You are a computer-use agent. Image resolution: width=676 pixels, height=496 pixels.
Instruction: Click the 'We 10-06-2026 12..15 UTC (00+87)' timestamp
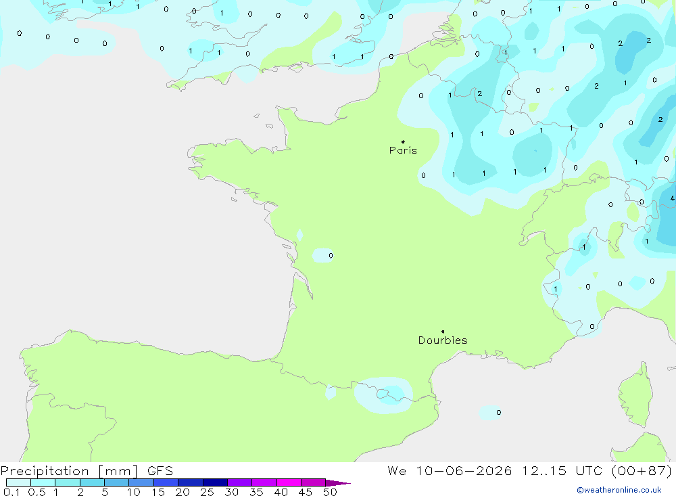[530, 470]
